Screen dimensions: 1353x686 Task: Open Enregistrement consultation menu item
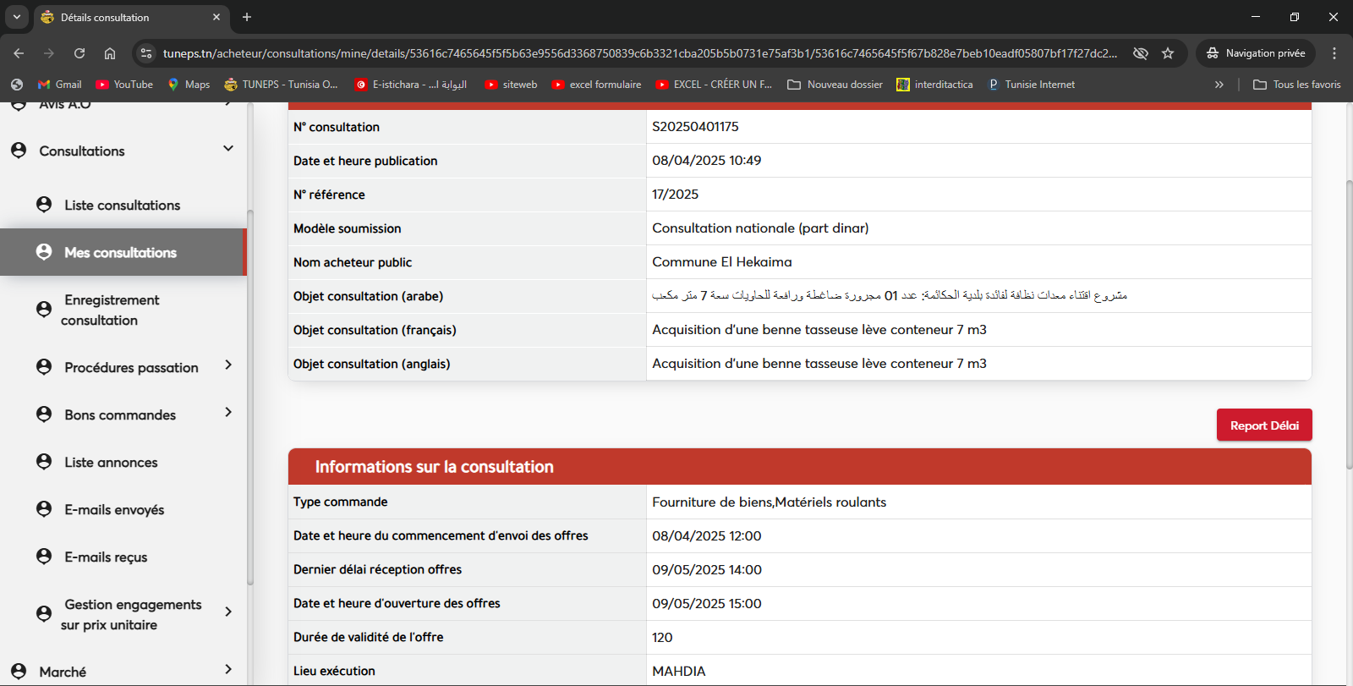110,310
